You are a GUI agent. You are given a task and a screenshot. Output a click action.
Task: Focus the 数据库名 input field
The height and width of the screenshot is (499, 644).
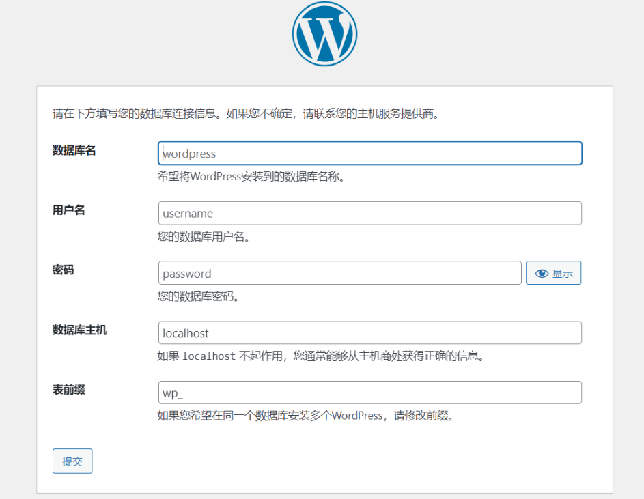coord(370,153)
